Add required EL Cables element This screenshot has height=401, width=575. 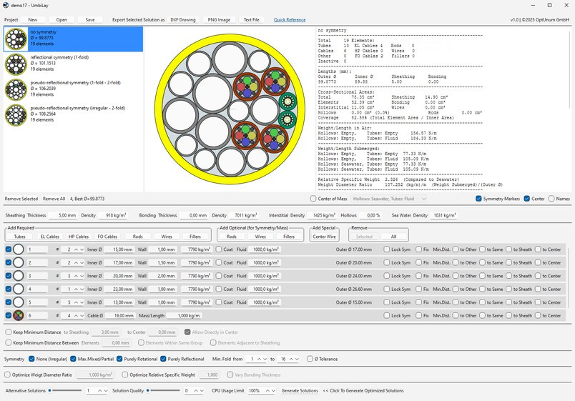[50, 237]
